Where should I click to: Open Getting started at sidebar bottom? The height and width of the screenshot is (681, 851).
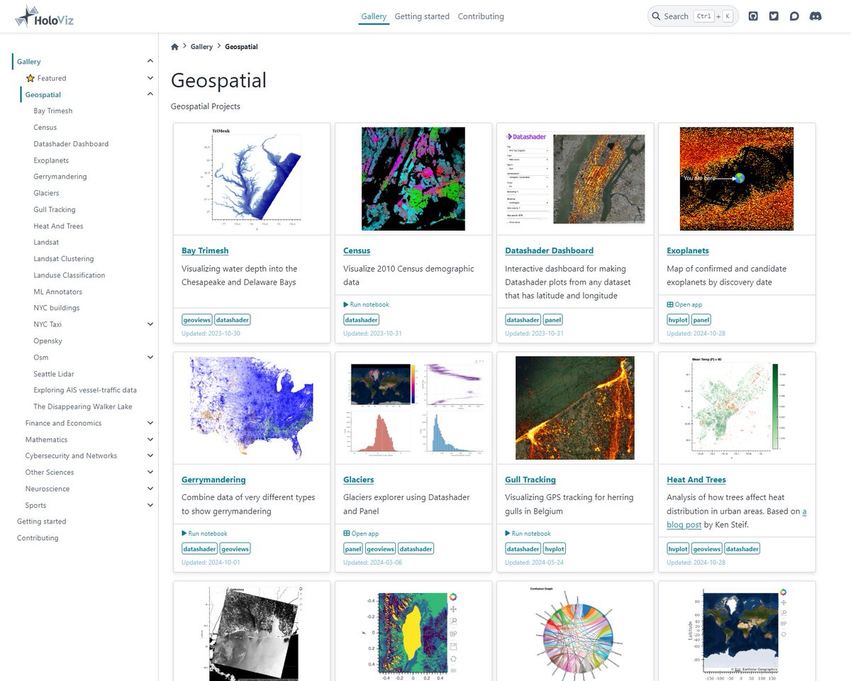pyautogui.click(x=42, y=521)
